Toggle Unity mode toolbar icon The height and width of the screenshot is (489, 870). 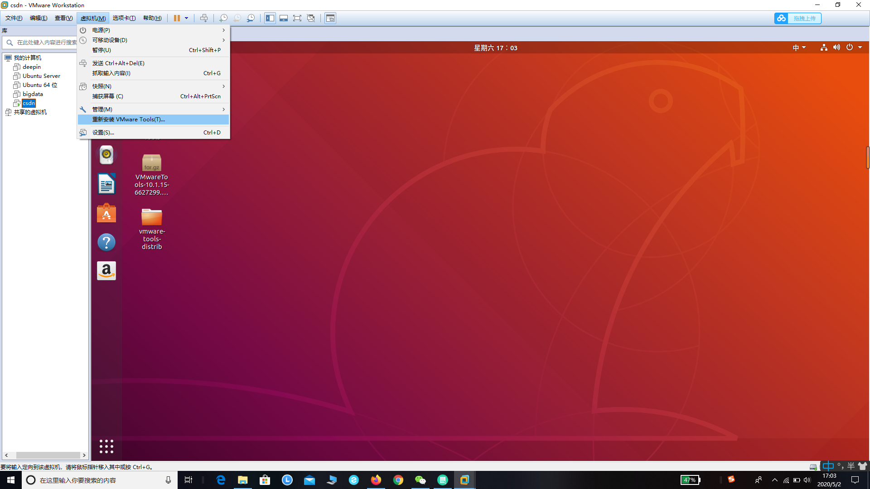[x=311, y=18]
